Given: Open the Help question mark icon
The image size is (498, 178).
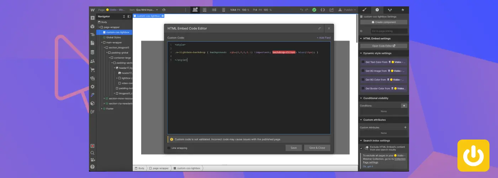Looking at the screenshot, I should click(92, 166).
